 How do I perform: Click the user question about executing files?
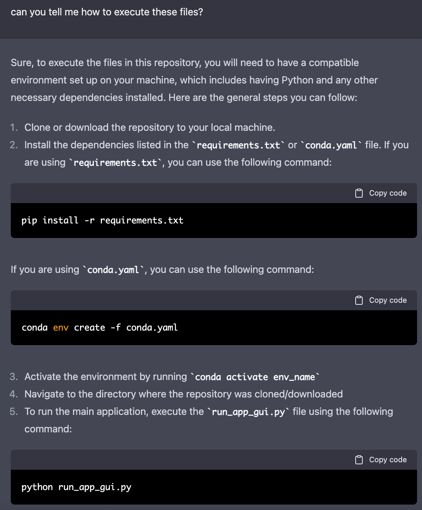pyautogui.click(x=107, y=12)
